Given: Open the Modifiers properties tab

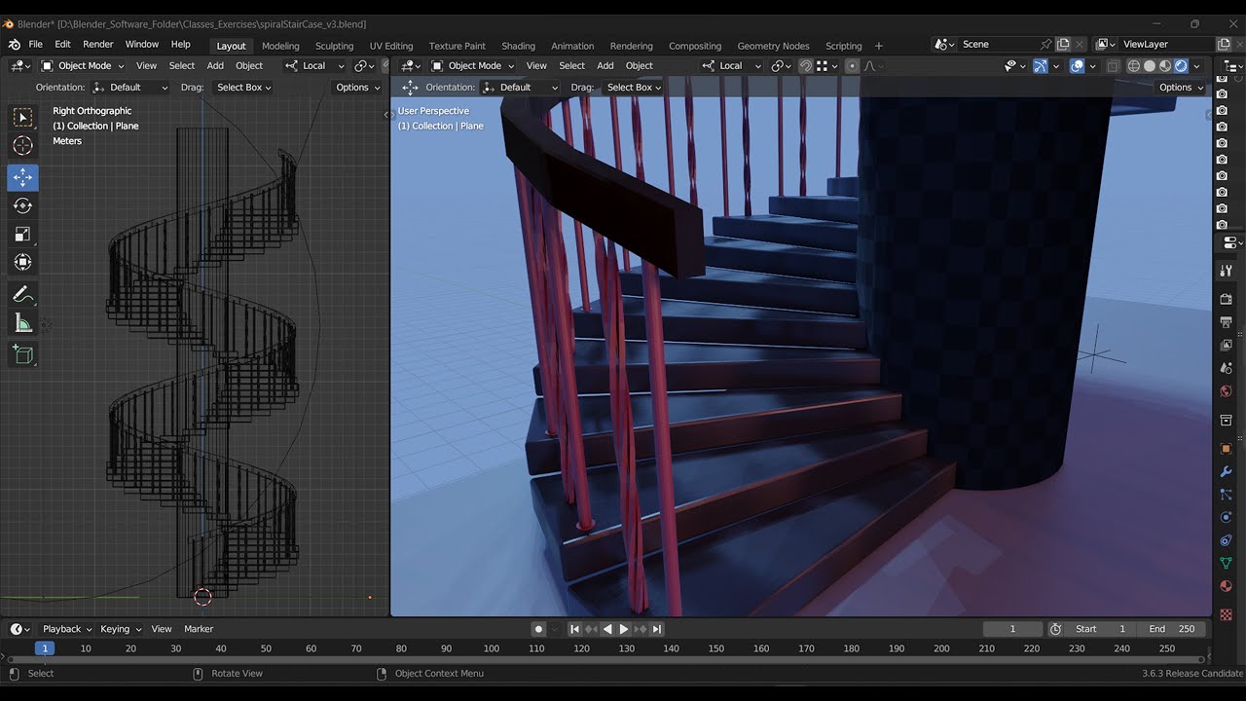Looking at the screenshot, I should [1227, 472].
